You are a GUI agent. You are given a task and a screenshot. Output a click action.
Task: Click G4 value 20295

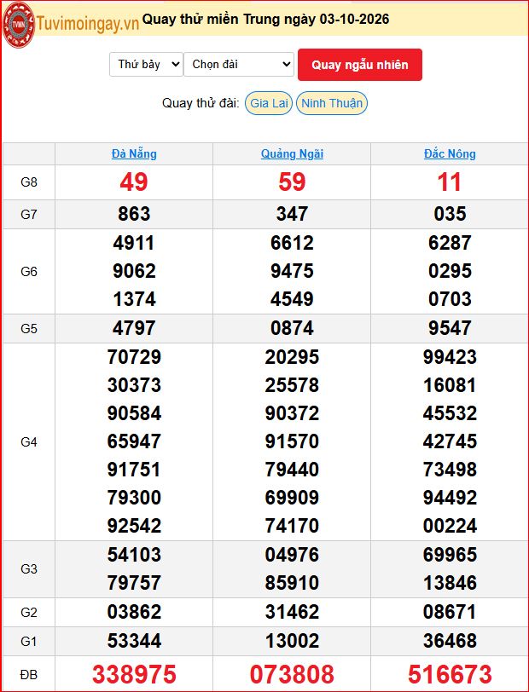292,357
